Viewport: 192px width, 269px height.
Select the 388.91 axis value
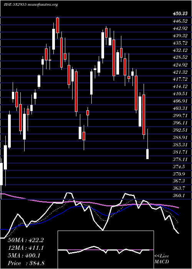[180, 137]
